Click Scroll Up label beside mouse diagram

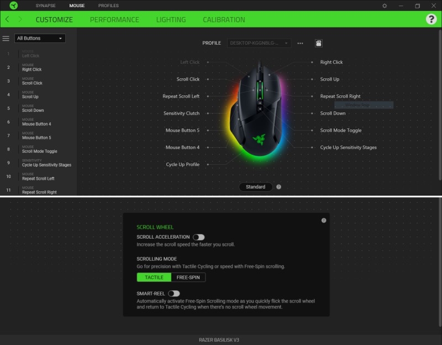click(x=329, y=79)
